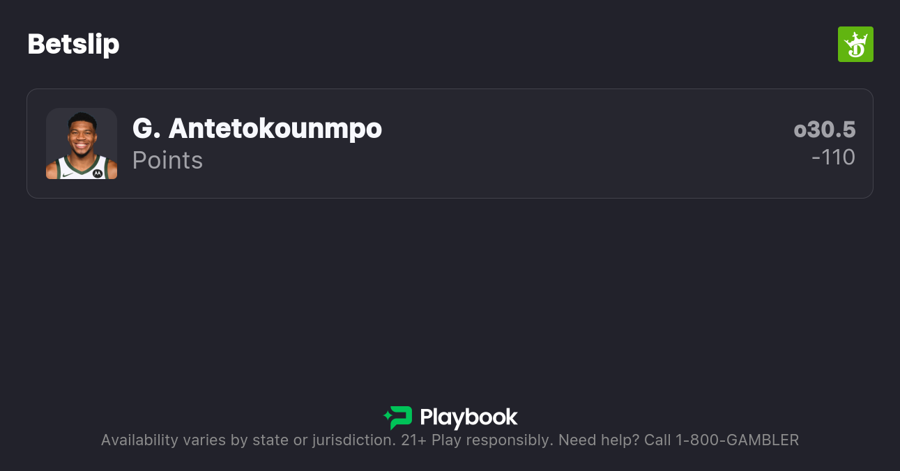
Task: Click the -110 odds value
Action: [834, 157]
